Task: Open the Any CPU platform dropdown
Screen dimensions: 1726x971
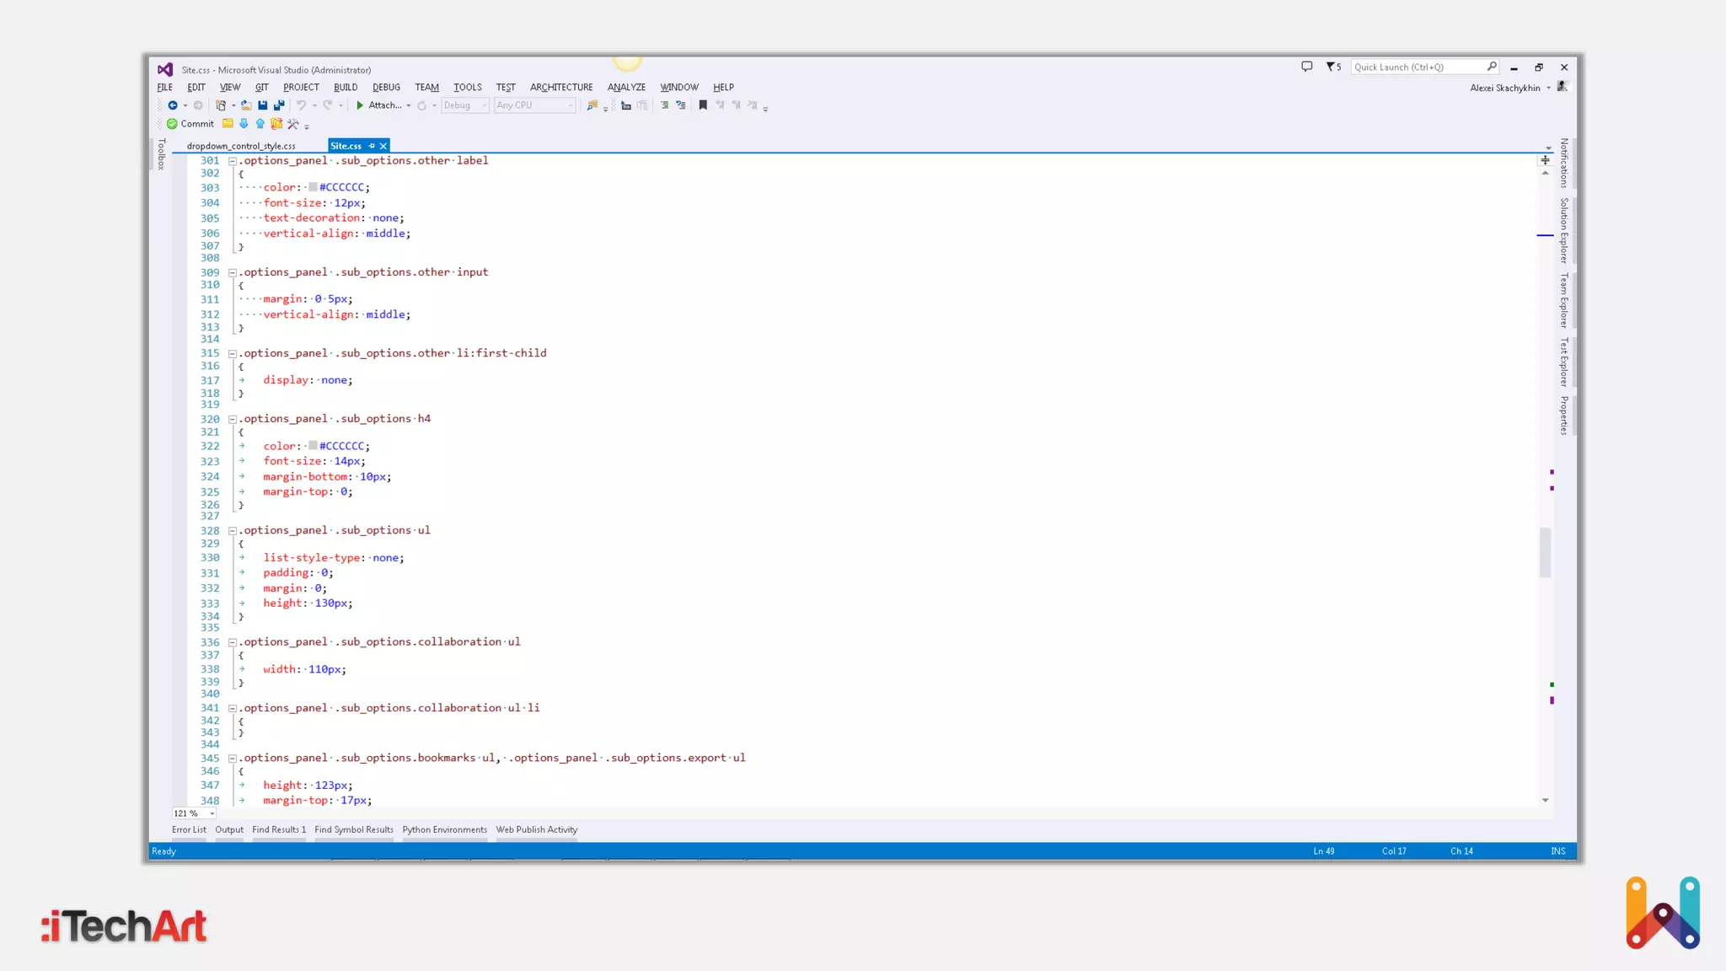Action: coord(570,105)
